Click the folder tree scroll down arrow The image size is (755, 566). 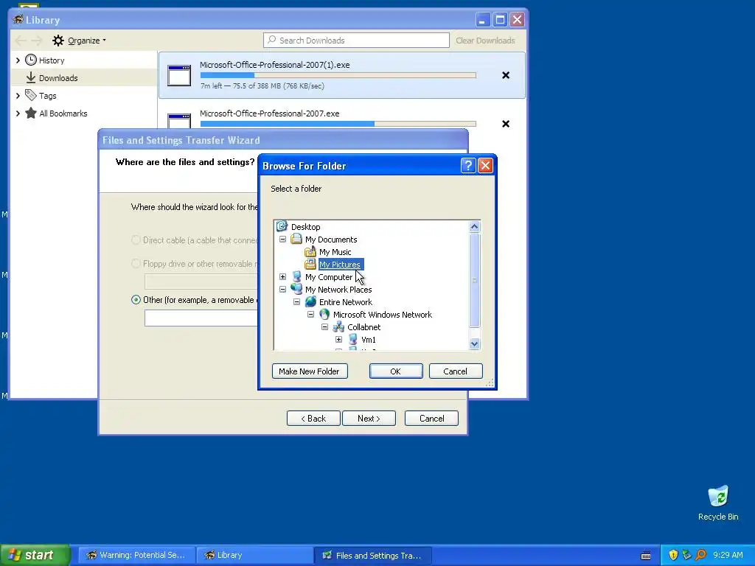pos(474,343)
